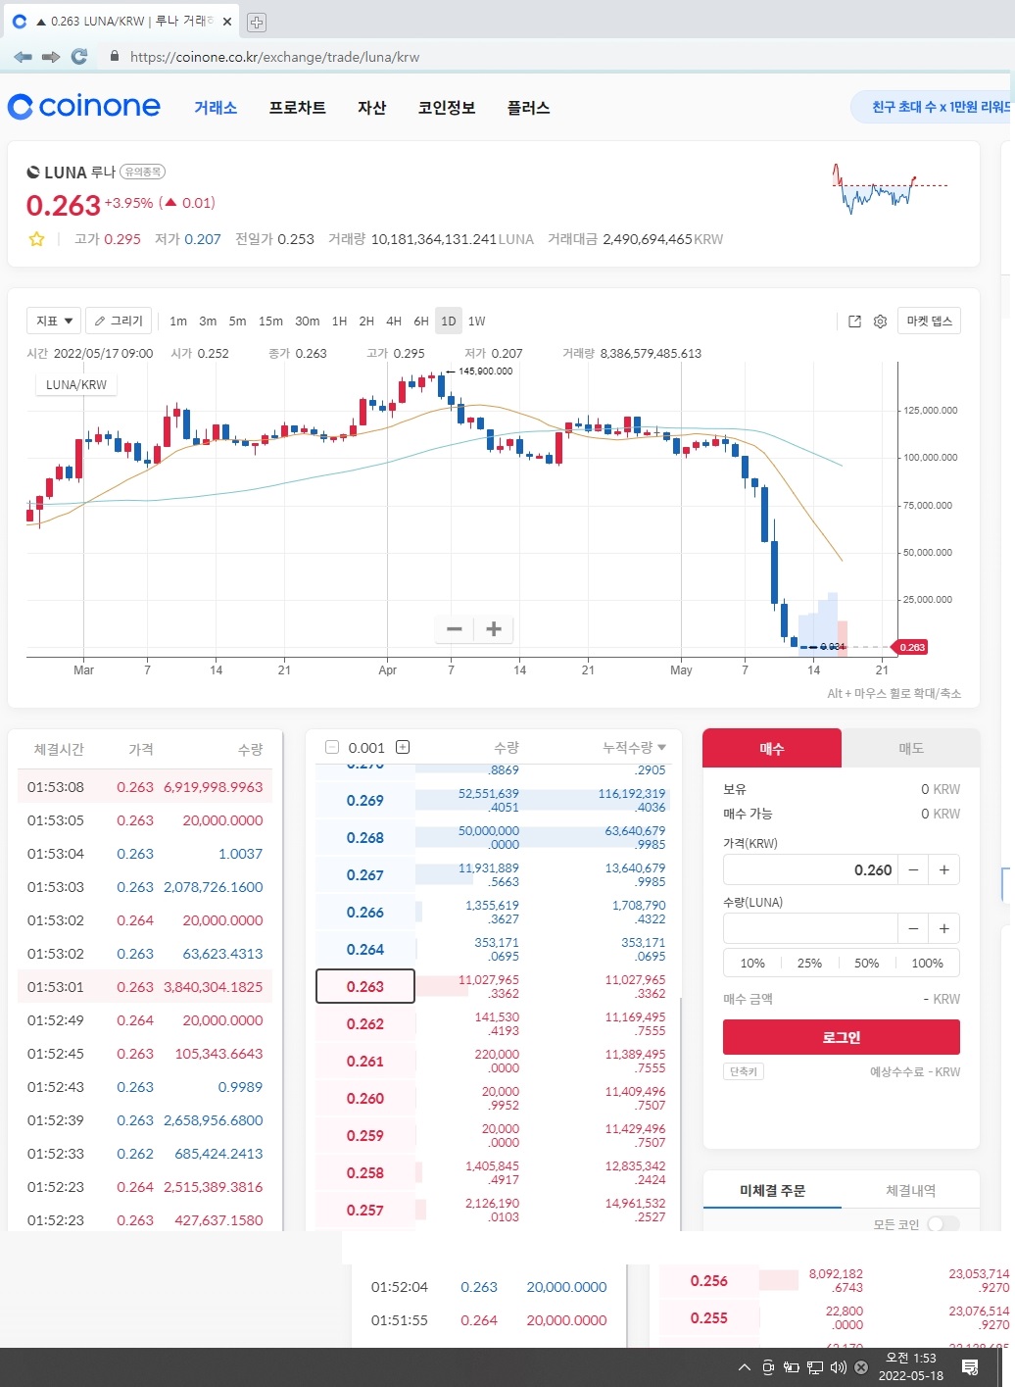Screen dimensions: 1015x1387
Task: Select the 15m chart interval
Action: click(x=270, y=322)
